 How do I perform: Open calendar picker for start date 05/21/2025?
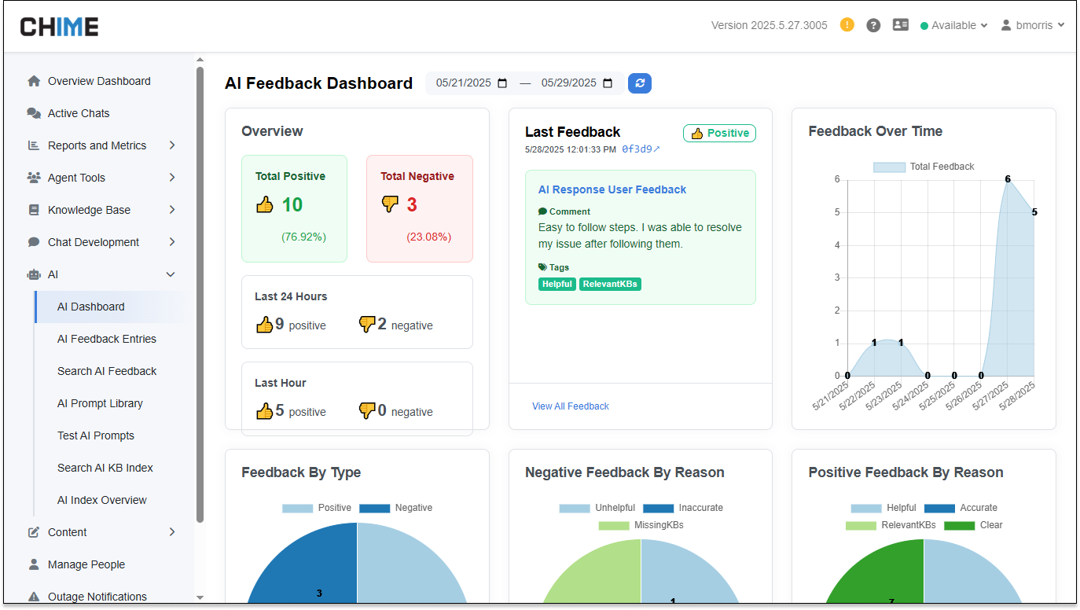click(503, 83)
